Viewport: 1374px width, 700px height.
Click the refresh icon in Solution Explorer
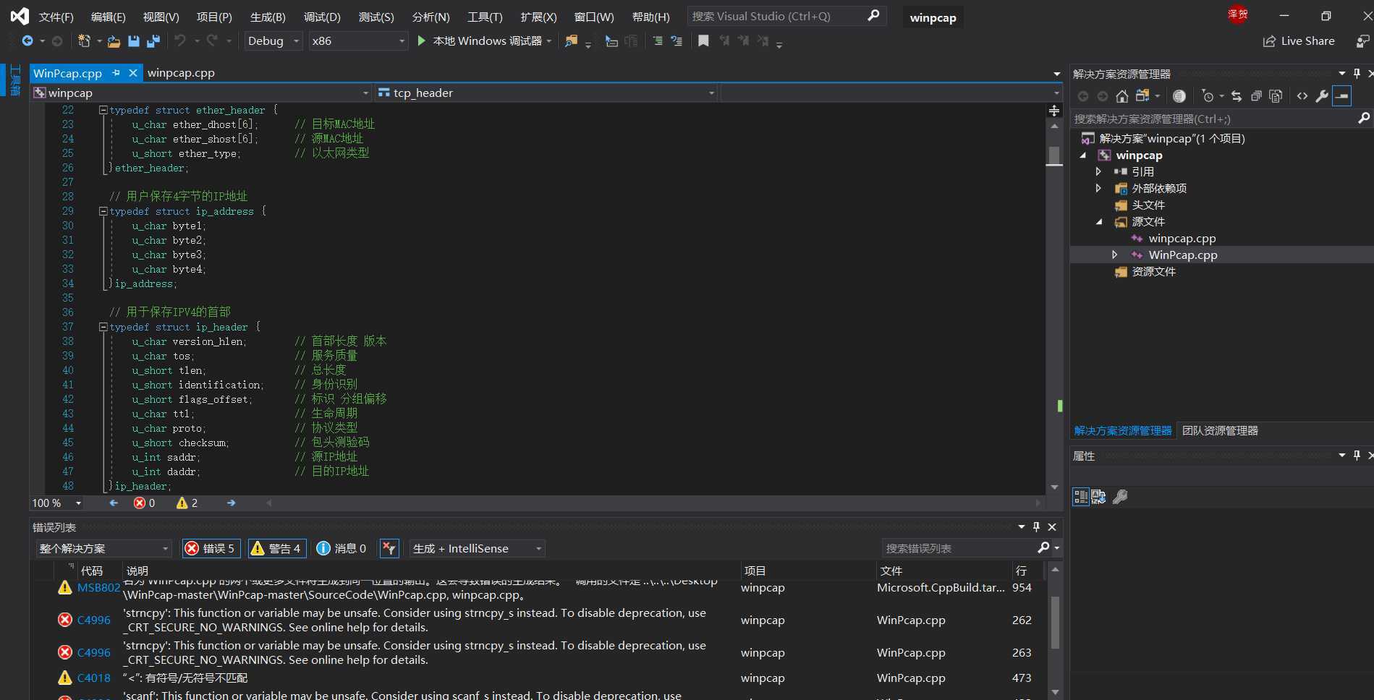click(1237, 96)
